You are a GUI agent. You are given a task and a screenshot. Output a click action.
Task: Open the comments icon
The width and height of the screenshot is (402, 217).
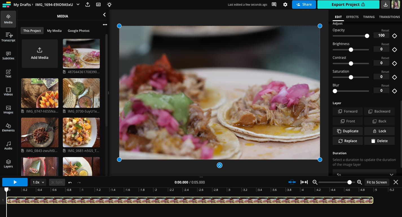pyautogui.click(x=274, y=5)
